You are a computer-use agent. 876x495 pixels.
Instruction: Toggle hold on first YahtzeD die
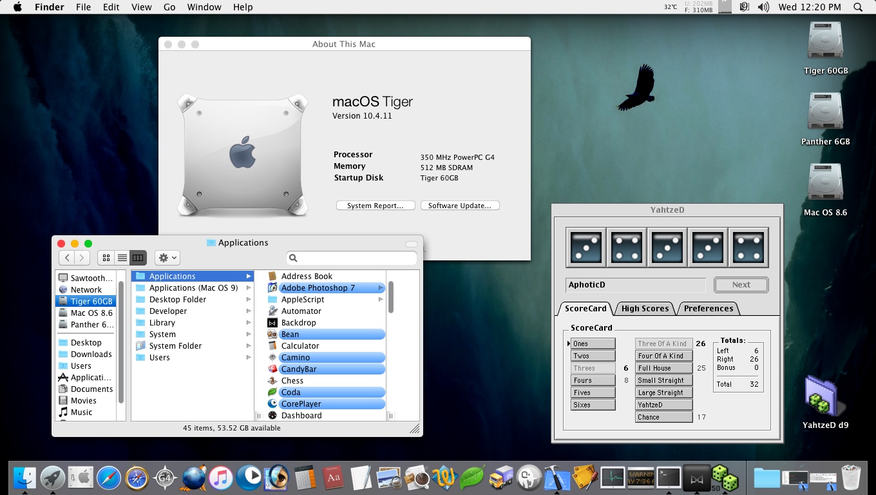586,247
